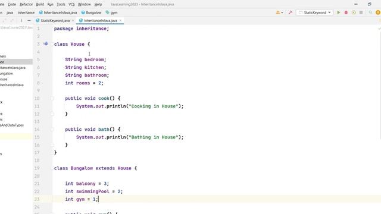Click the House class gutter inheritors icon
The image size is (381, 214).
(x=46, y=44)
